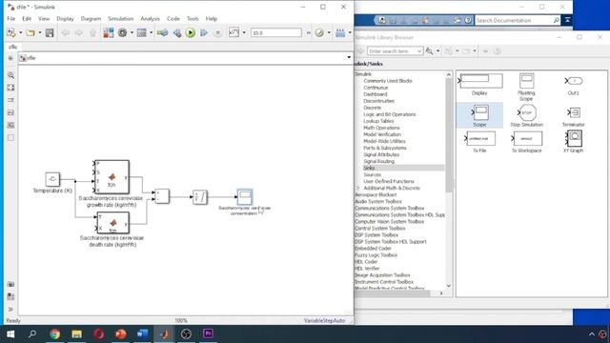Open the Code menu

pos(173,19)
